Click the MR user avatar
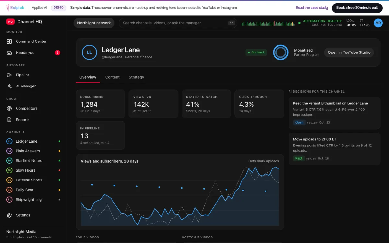The width and height of the screenshot is (389, 243). 378,23
